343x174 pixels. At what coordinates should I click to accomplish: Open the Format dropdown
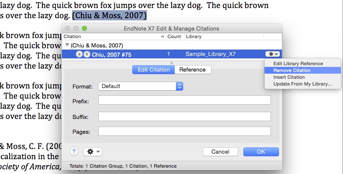point(140,86)
